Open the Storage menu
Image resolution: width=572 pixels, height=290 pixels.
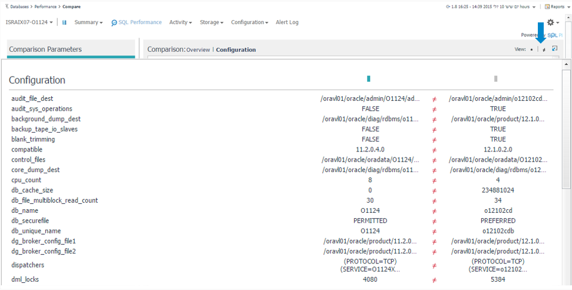(x=211, y=22)
